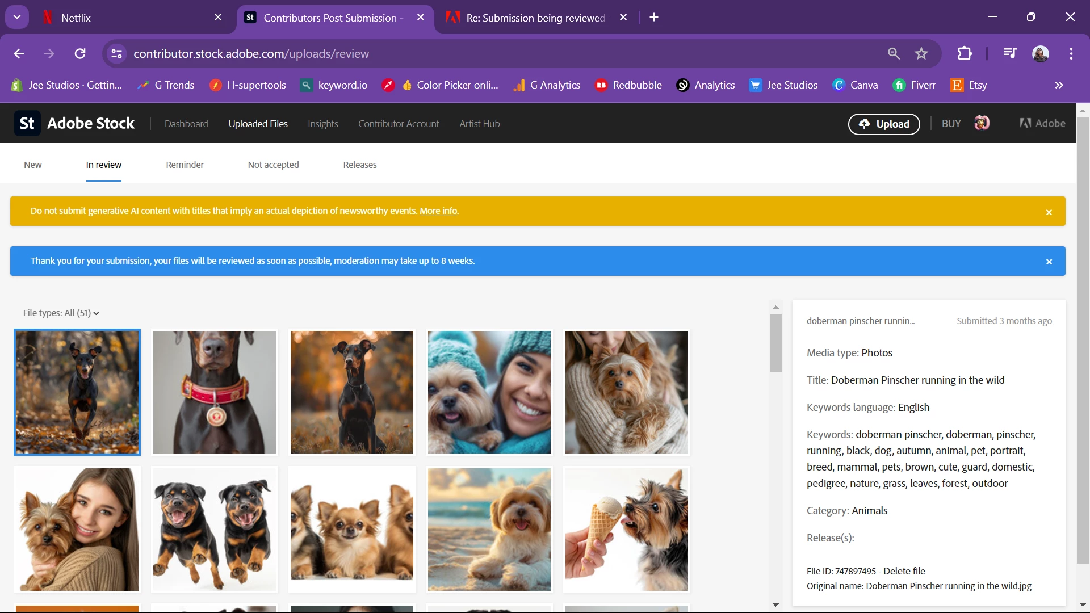Dismiss the yellow generative AI warning banner
1090x613 pixels.
click(x=1049, y=212)
